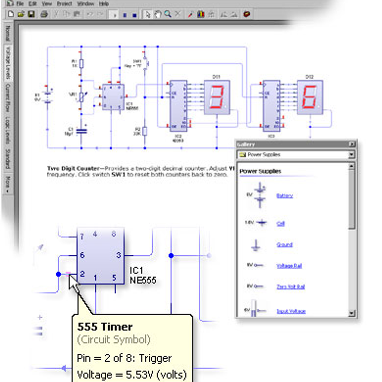Click the Print icon in toolbar

44,14
